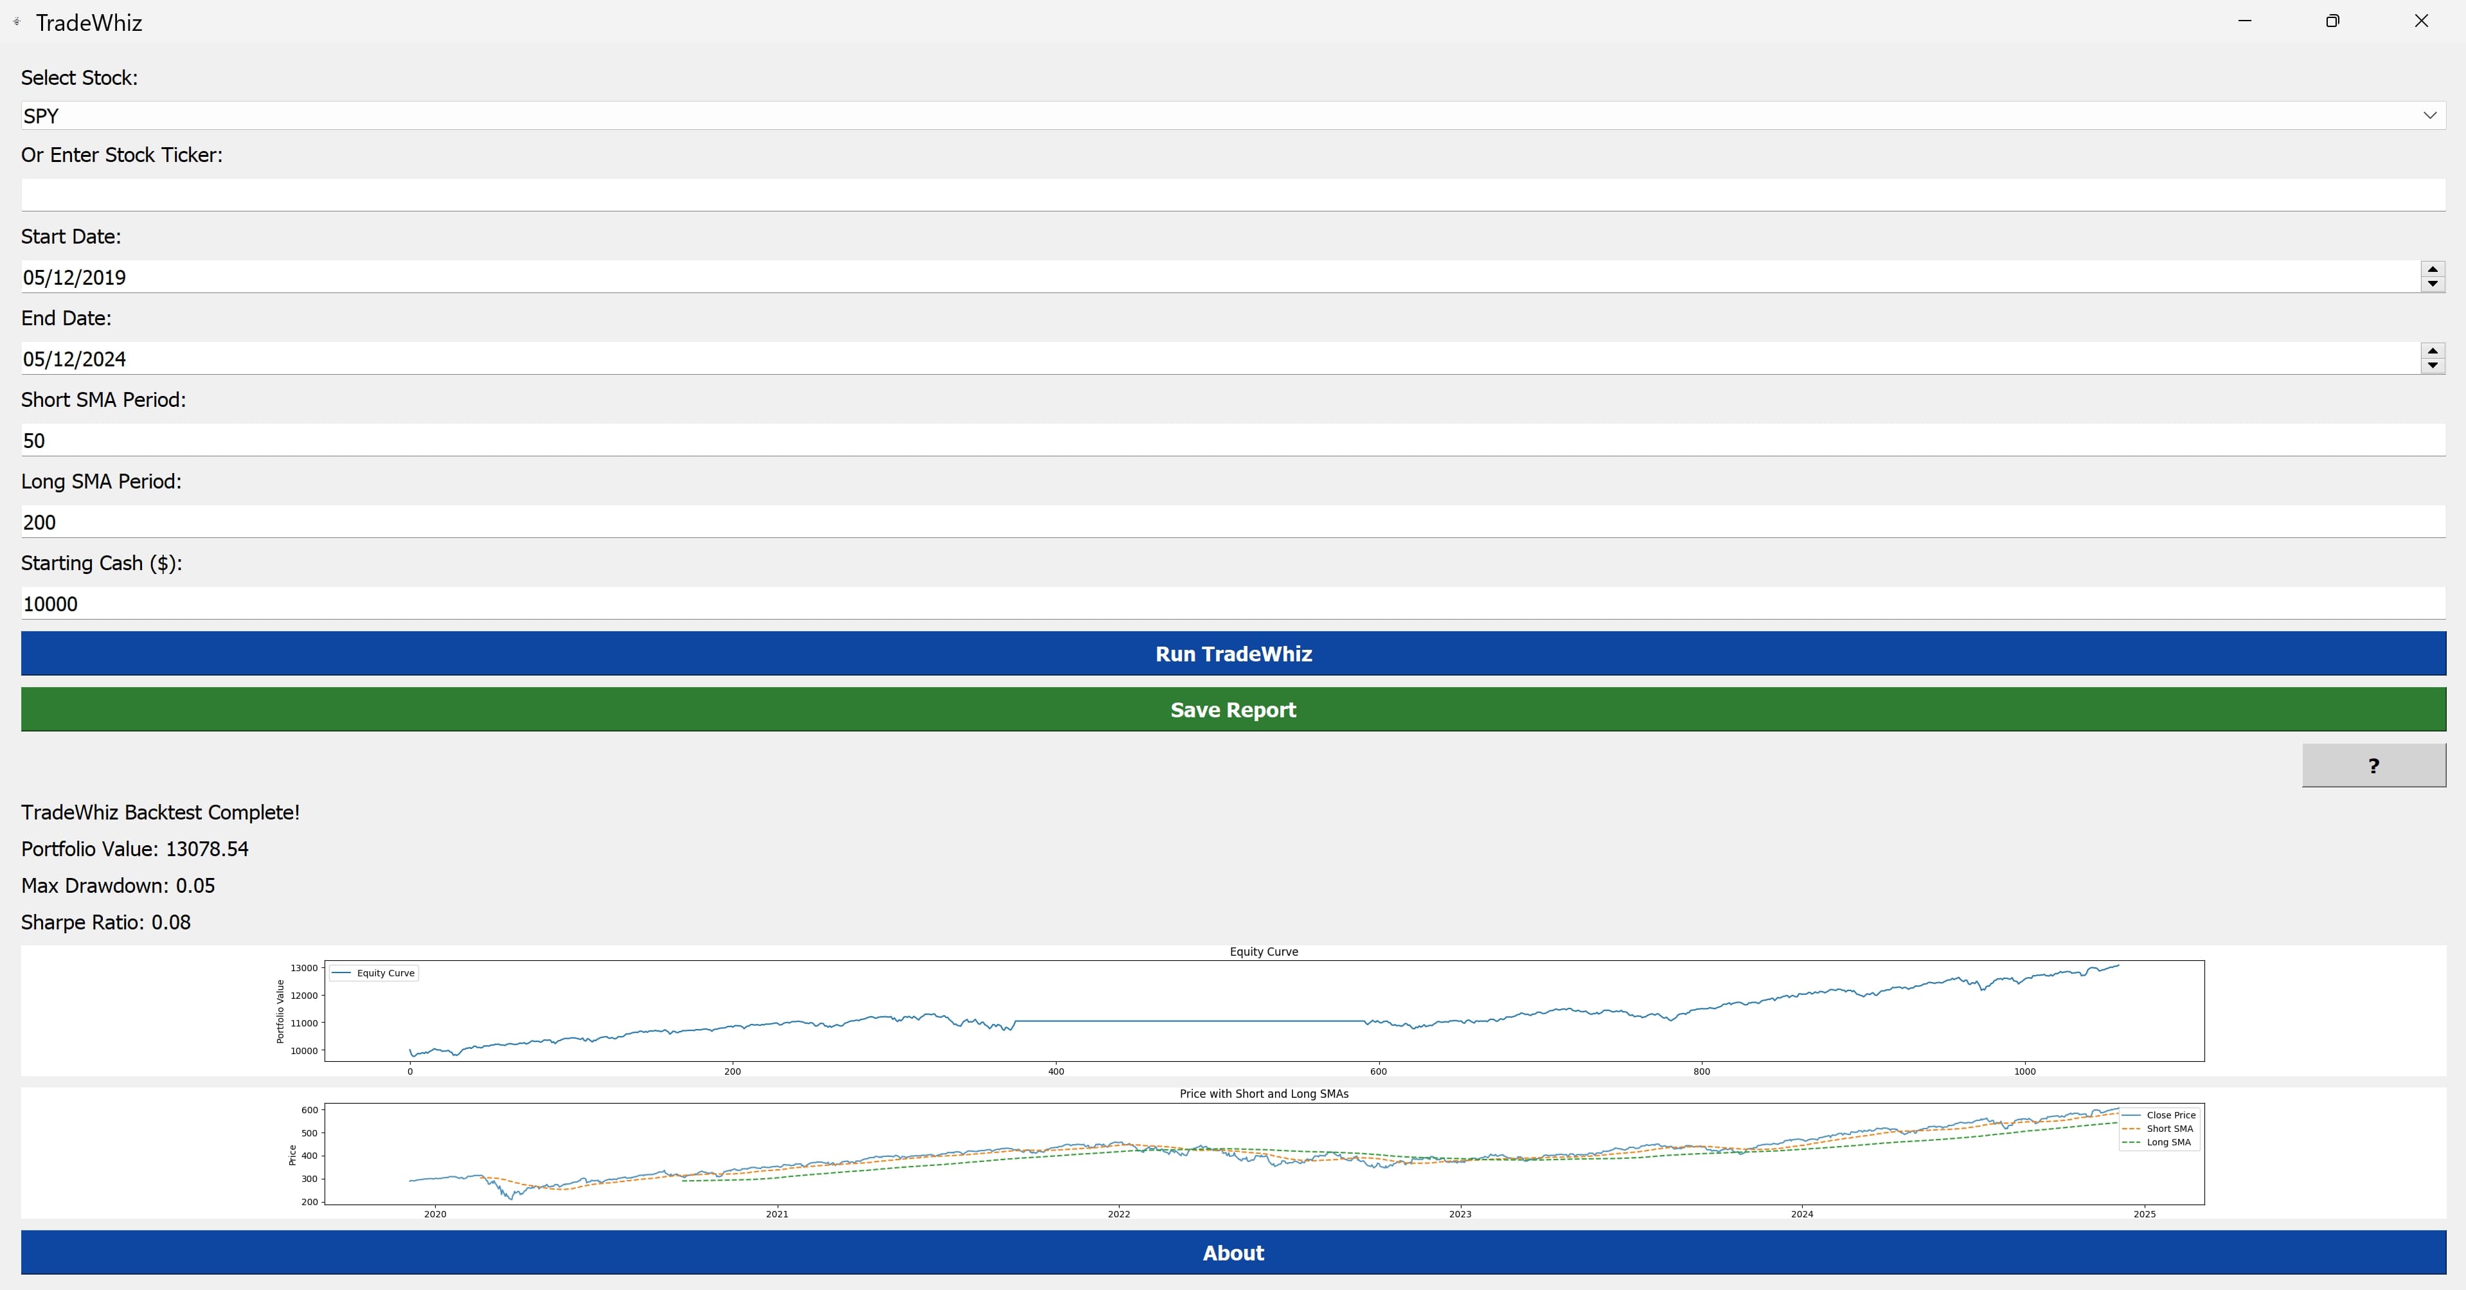Viewport: 2466px width, 1290px height.
Task: Save the backtest report
Action: pyautogui.click(x=1233, y=710)
